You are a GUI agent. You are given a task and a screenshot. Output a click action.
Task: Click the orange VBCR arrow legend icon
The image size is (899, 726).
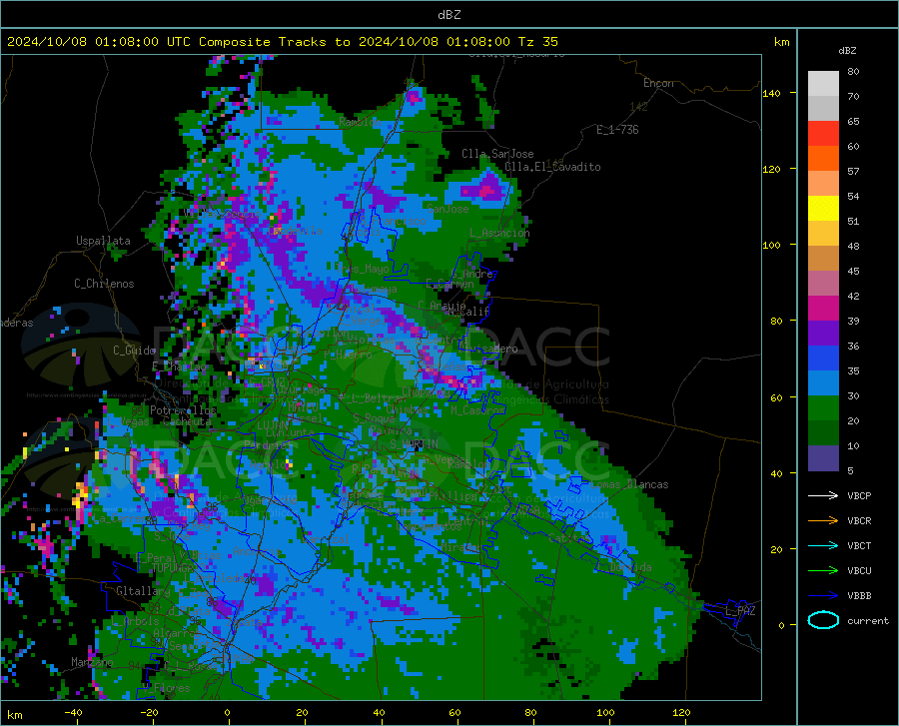(x=823, y=520)
